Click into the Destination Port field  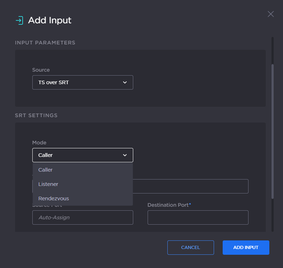coord(198,218)
